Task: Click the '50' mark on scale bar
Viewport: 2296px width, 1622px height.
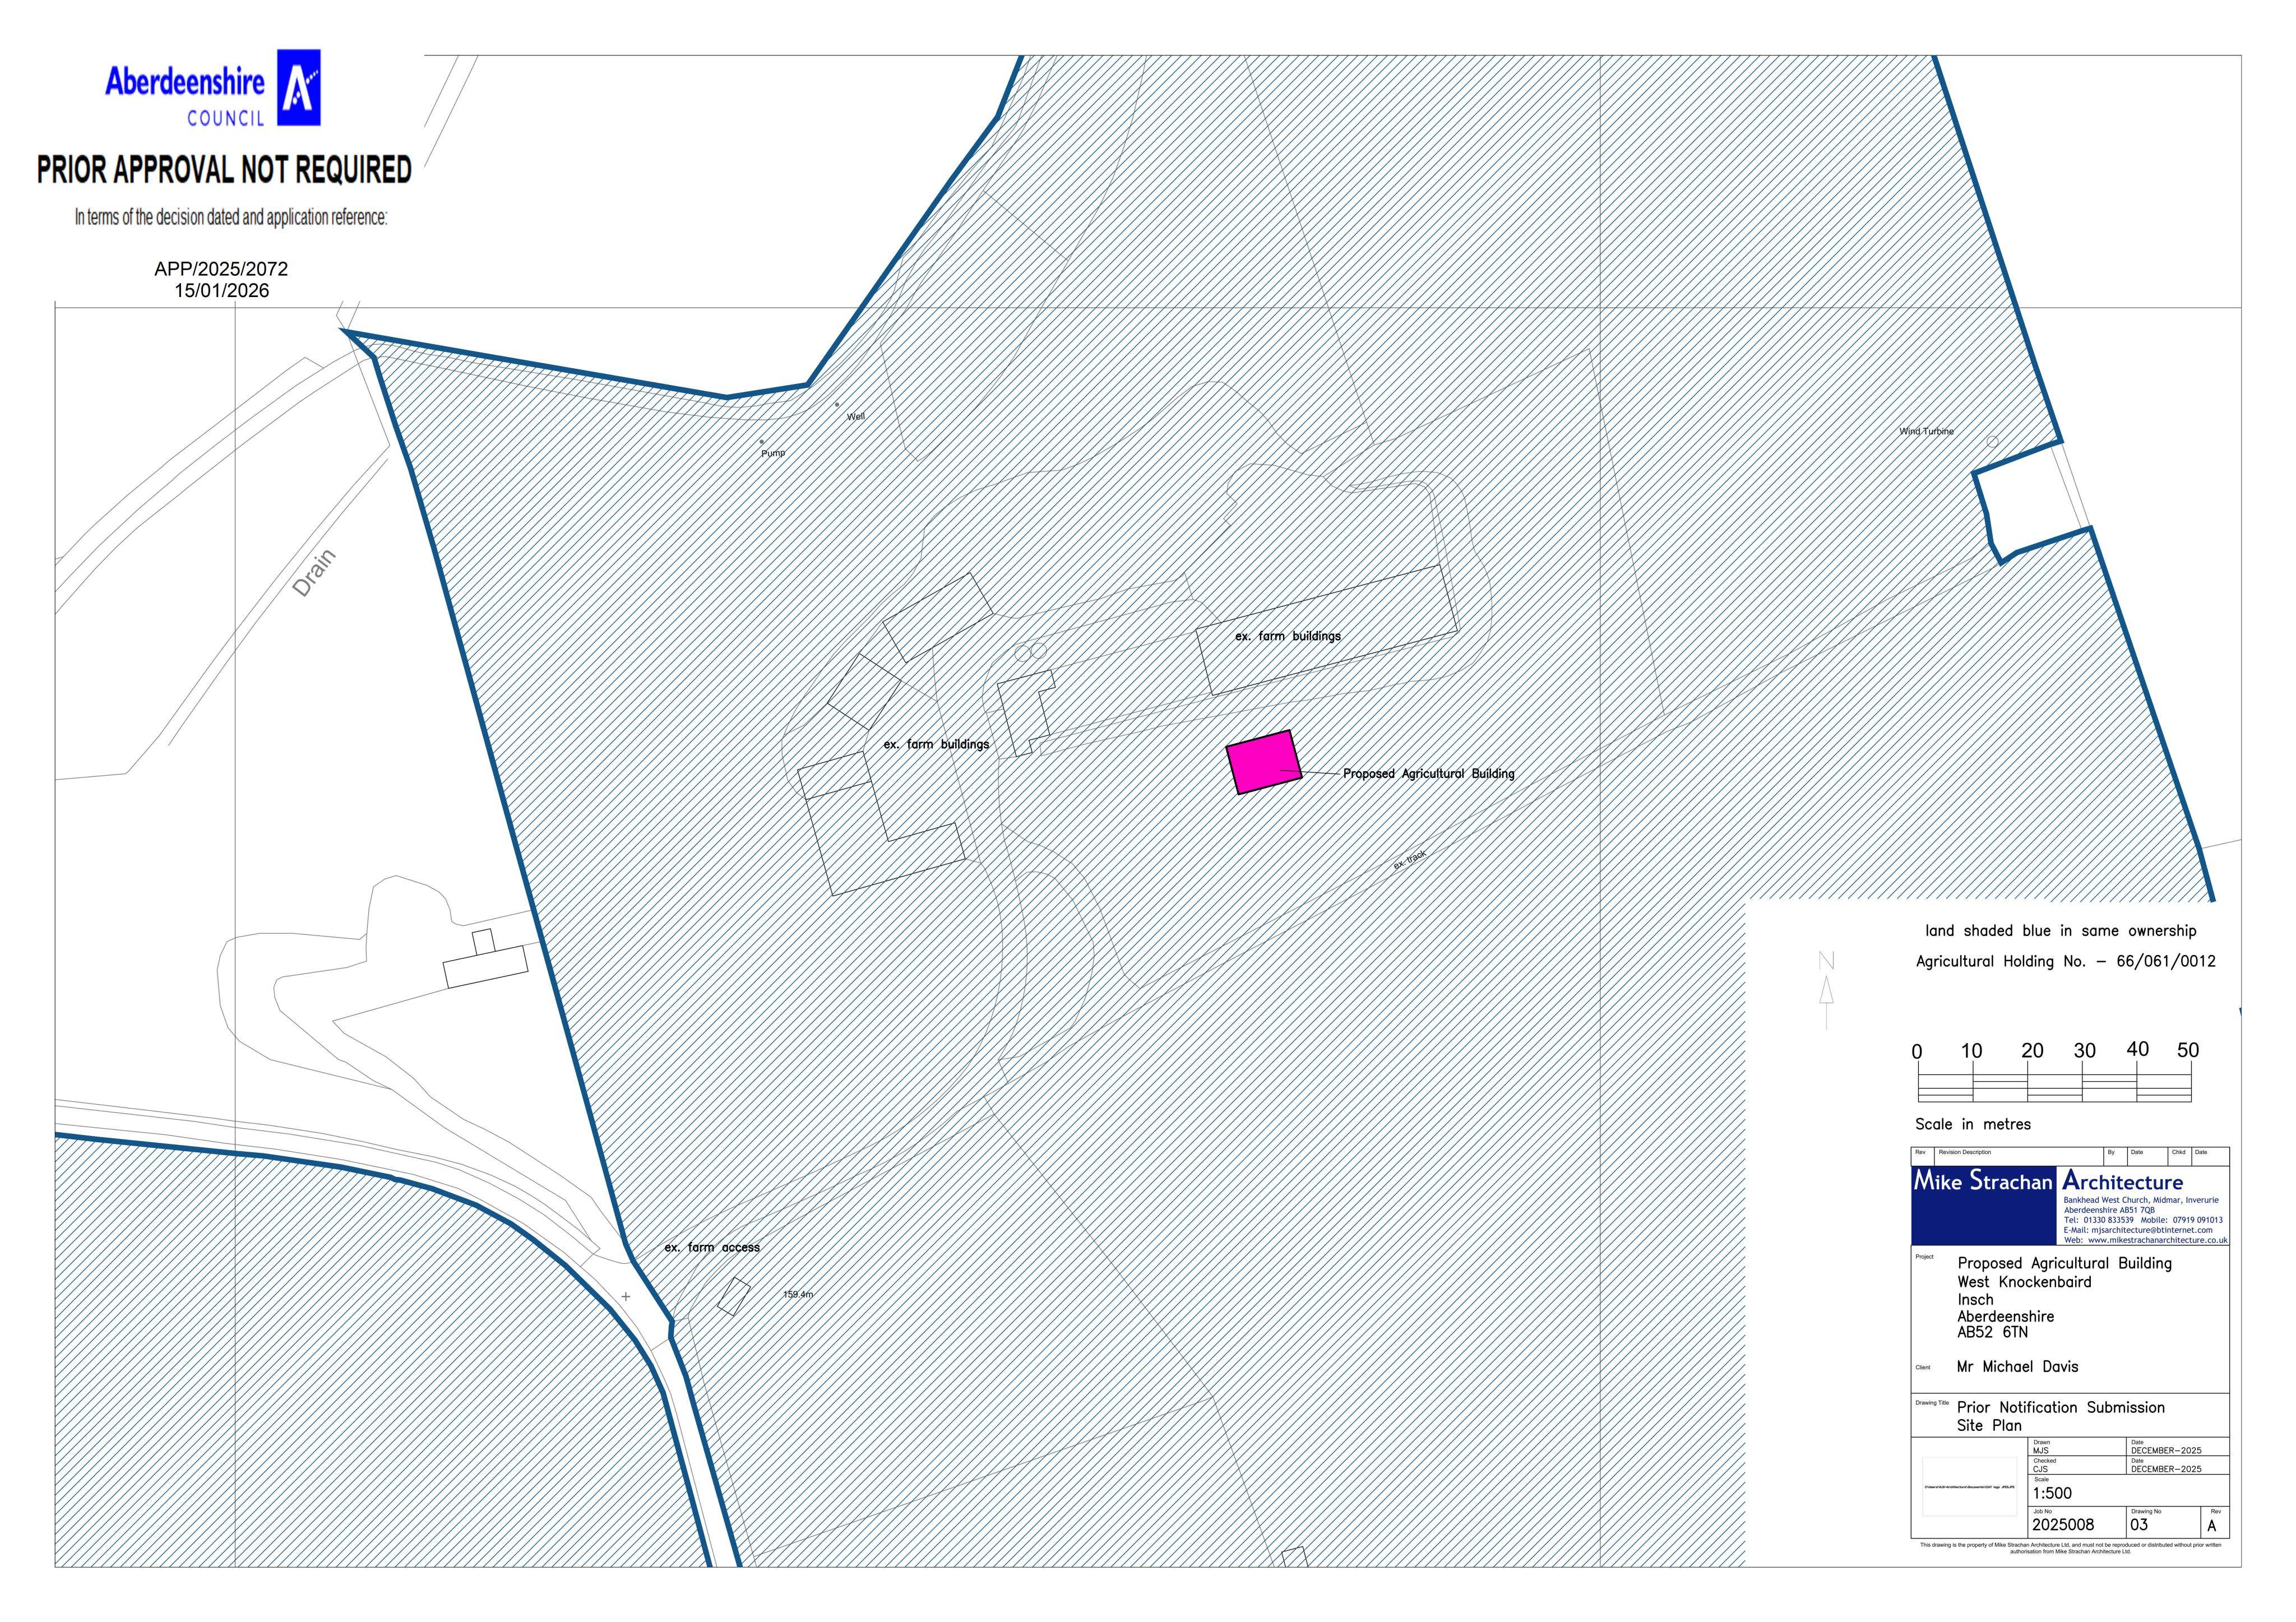Action: [2188, 1050]
